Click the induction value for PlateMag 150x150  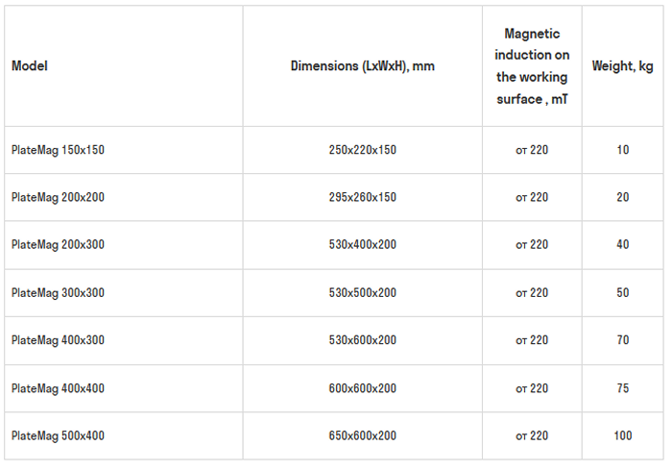pyautogui.click(x=532, y=150)
